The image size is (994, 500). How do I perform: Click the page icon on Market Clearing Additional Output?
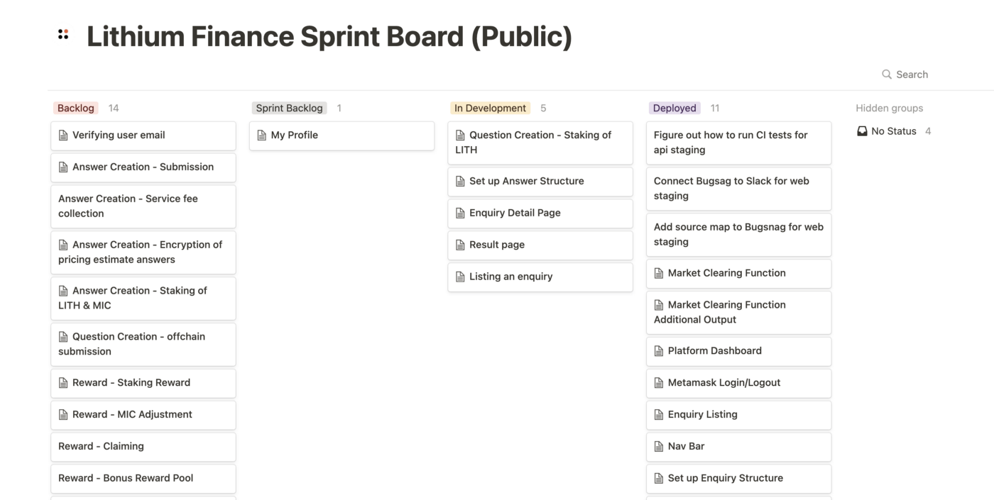point(659,305)
